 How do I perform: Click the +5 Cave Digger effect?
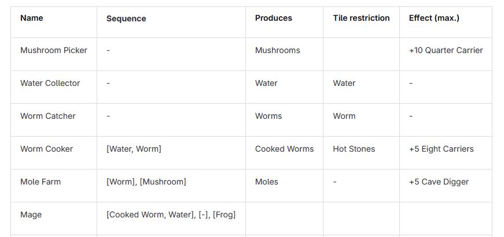pyautogui.click(x=439, y=182)
